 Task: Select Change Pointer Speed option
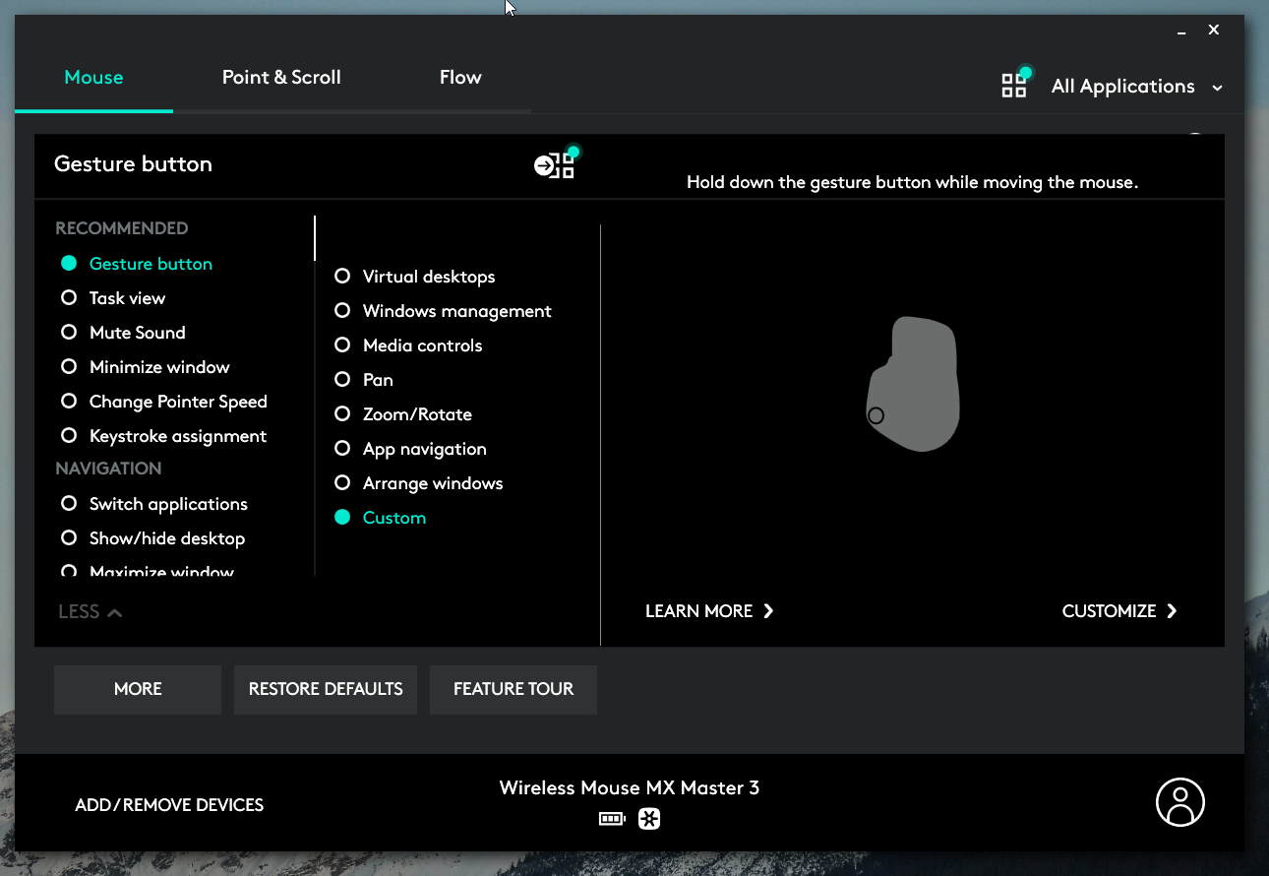tap(69, 402)
